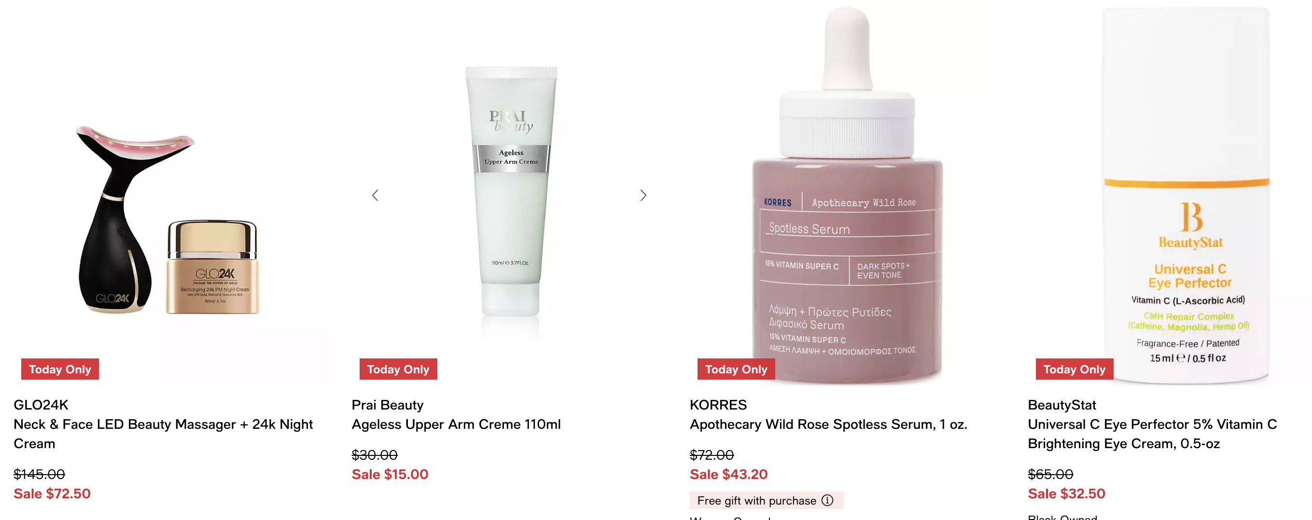This screenshot has height=520, width=1312.
Task: Click Today Only badge on KORRES serum
Action: (736, 369)
